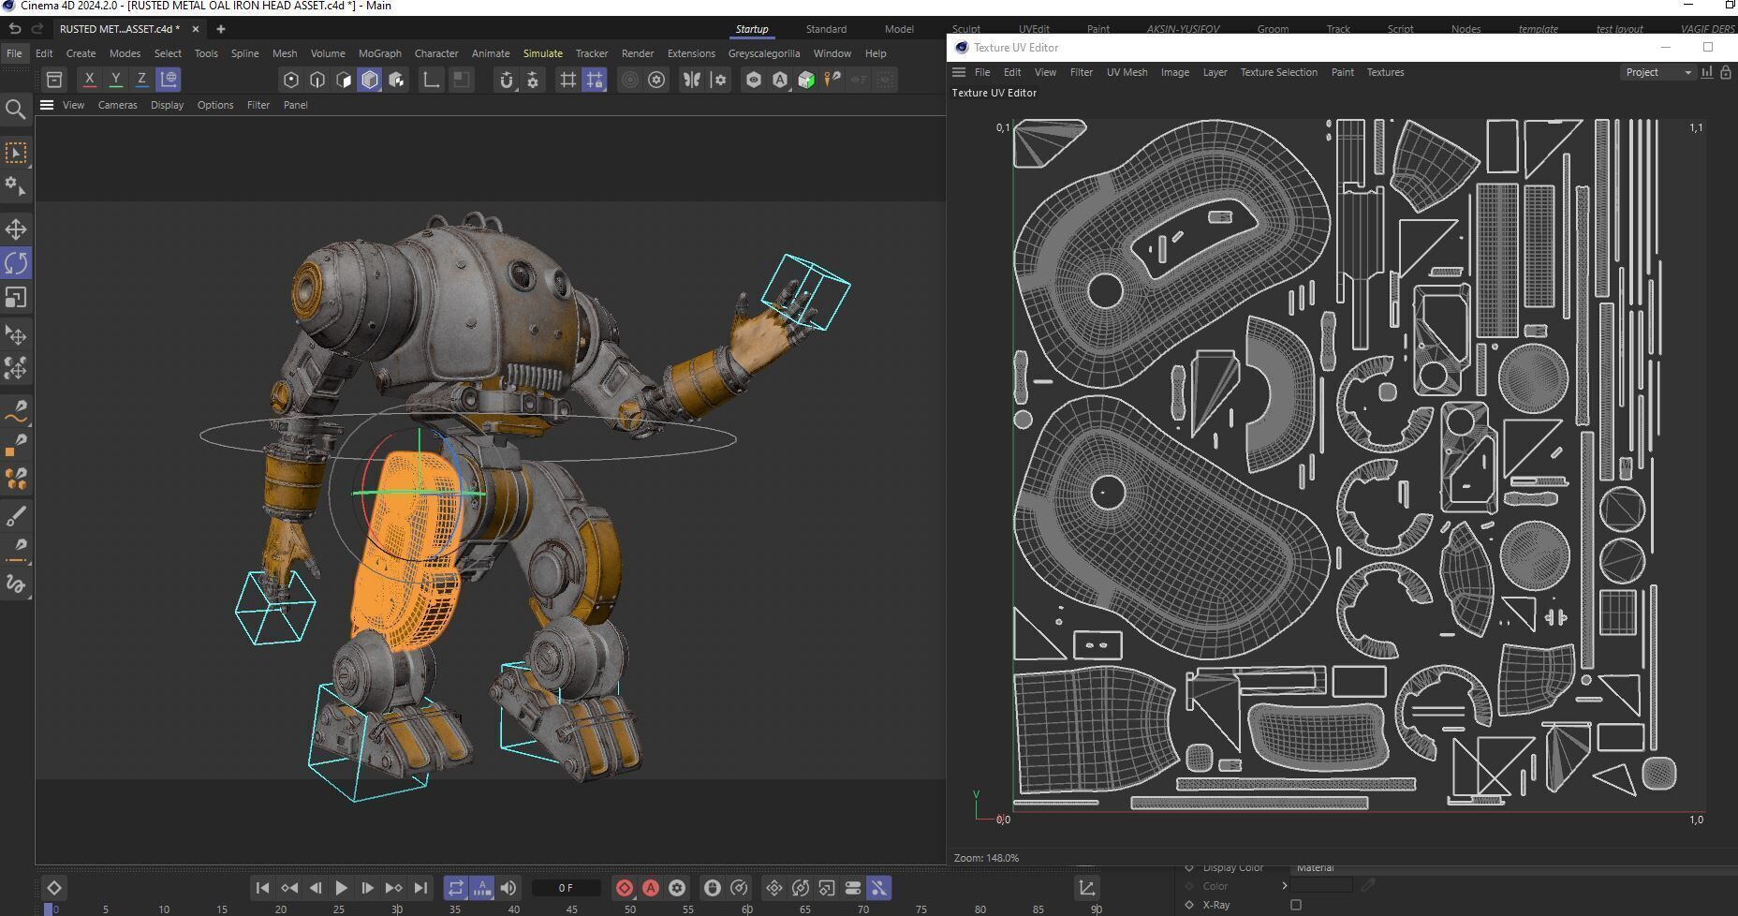This screenshot has width=1738, height=916.
Task: Toggle the highlighted workplane snap grid icon
Action: tap(595, 80)
